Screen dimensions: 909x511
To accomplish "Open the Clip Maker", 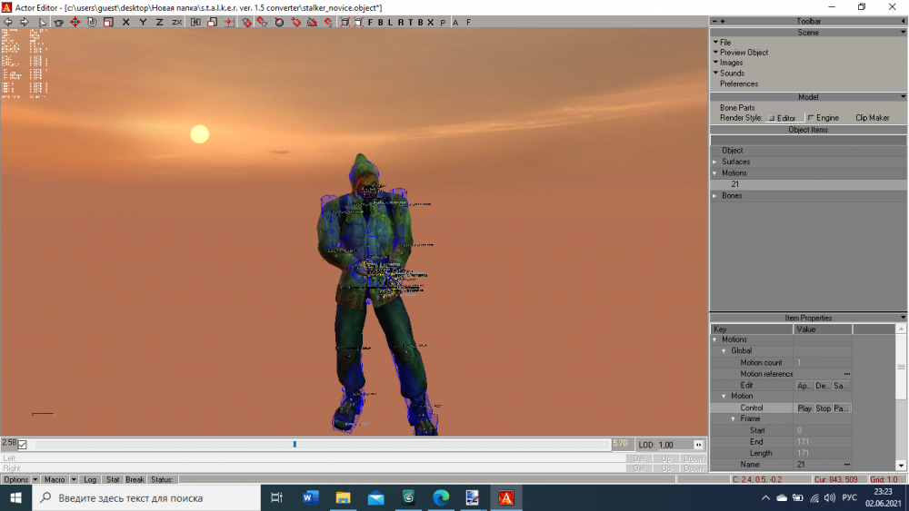I will point(872,118).
